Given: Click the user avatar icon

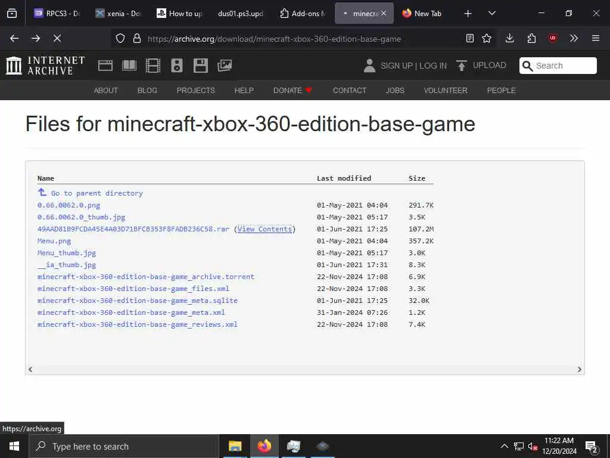Looking at the screenshot, I should pyautogui.click(x=369, y=66).
